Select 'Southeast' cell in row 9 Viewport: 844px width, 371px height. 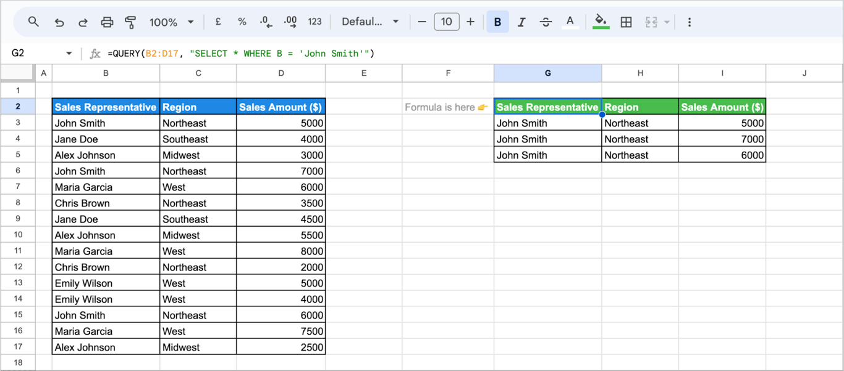(198, 219)
